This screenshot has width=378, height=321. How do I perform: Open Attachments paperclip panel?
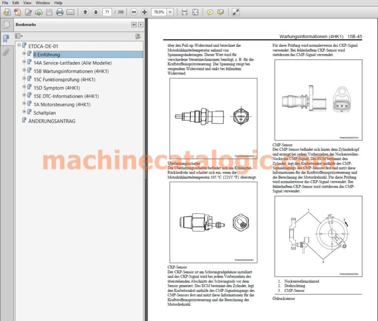[6, 52]
